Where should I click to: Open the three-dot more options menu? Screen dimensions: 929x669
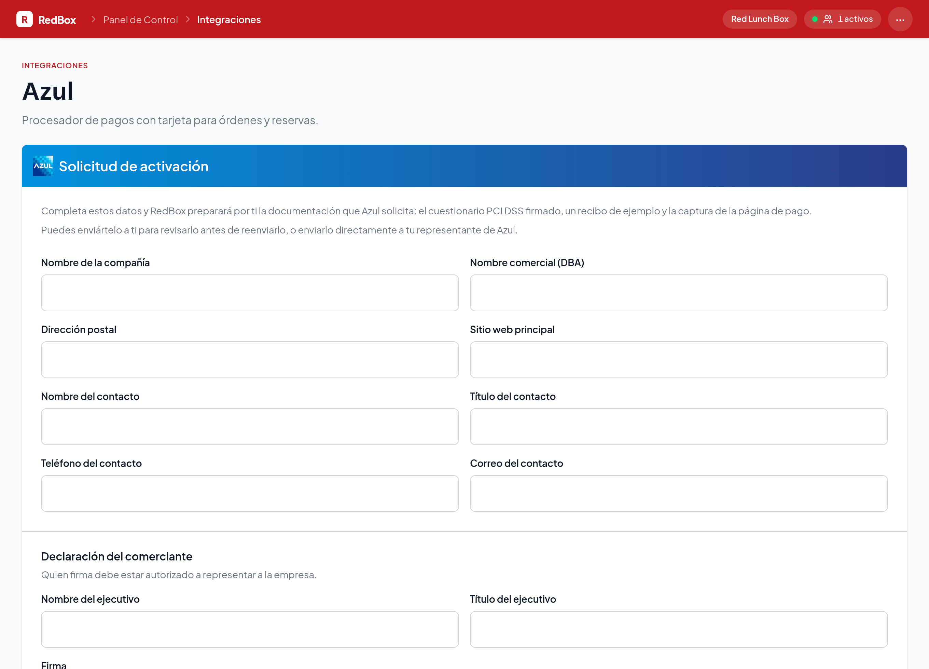tap(900, 19)
